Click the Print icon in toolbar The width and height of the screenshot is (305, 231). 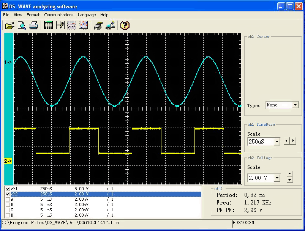pos(33,25)
